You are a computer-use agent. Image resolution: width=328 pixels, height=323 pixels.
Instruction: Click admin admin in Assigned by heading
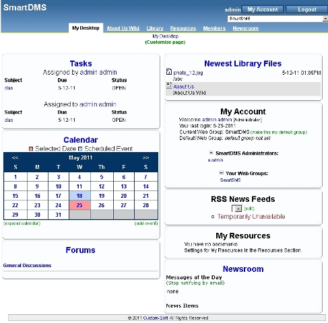tap(98, 72)
